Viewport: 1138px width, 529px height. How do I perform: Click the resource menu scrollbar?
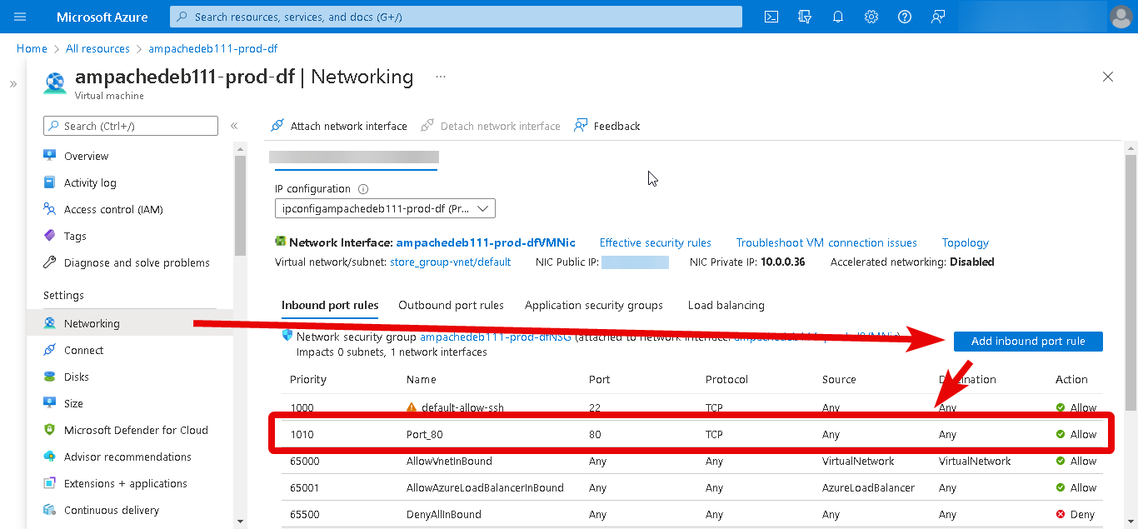240,206
